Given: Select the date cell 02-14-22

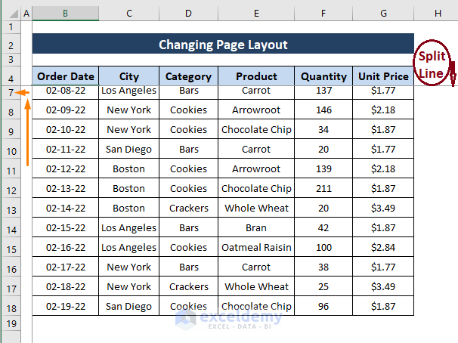Looking at the screenshot, I should pos(66,208).
